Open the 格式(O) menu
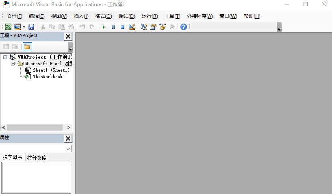Image resolution: width=332 pixels, height=194 pixels. tap(103, 16)
